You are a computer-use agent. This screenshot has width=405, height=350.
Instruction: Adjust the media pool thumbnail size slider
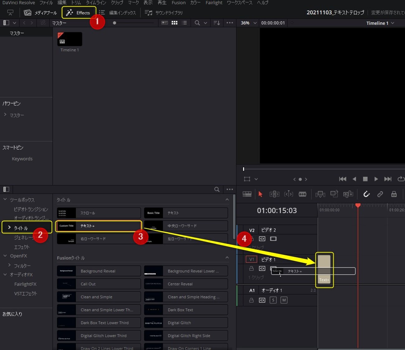point(115,23)
